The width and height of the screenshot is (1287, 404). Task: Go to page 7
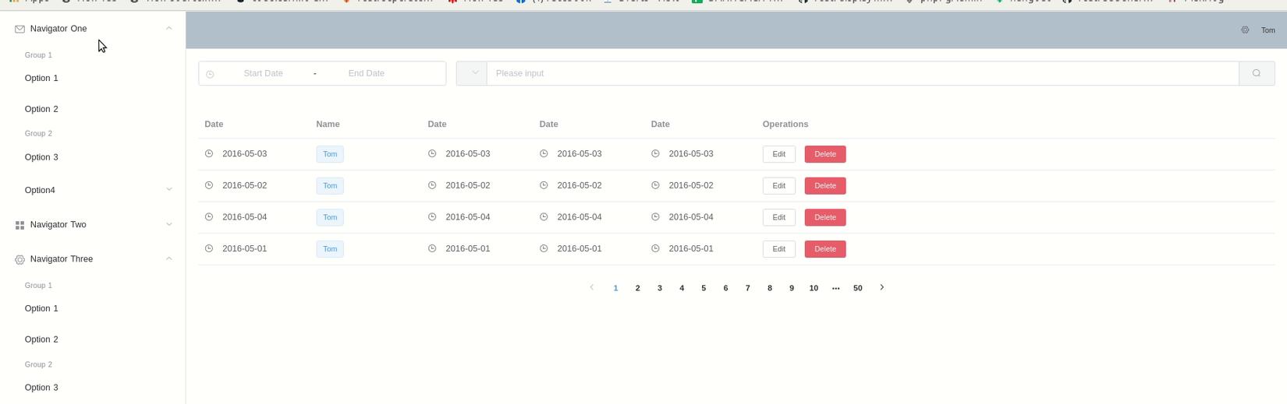click(747, 288)
